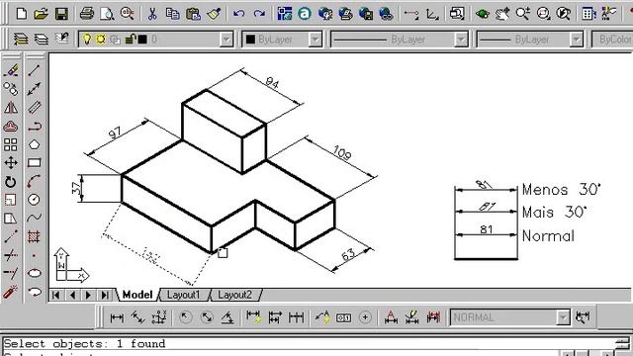The height and width of the screenshot is (356, 633).
Task: Select the Mirror tool
Action: [x=11, y=108]
